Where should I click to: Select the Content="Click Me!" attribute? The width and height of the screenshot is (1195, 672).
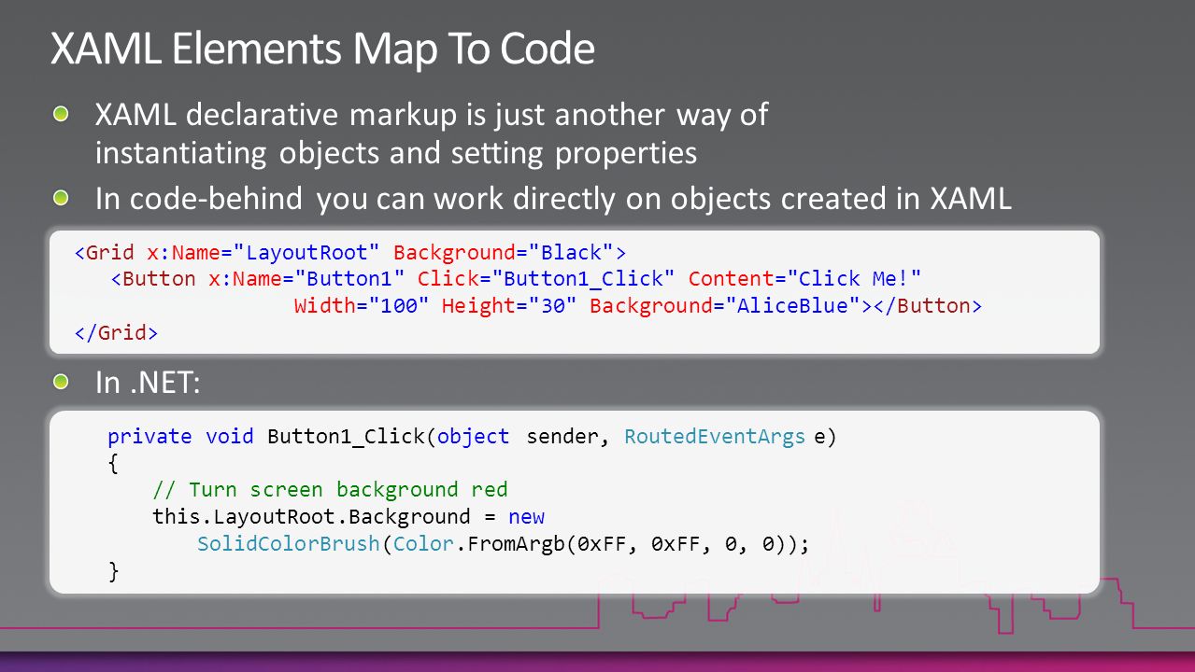coord(805,279)
